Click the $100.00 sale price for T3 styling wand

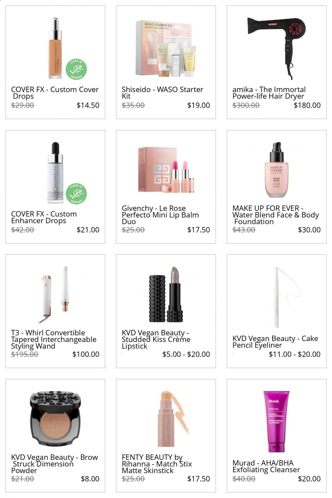coord(86,354)
